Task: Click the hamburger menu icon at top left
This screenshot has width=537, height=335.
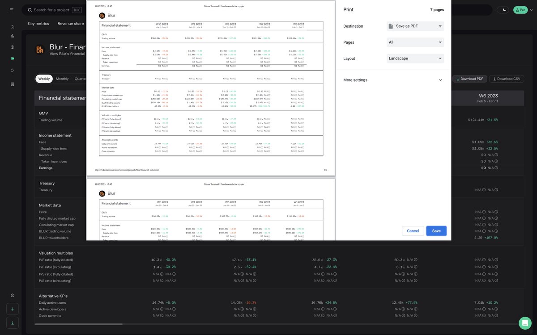Action: tap(11, 10)
